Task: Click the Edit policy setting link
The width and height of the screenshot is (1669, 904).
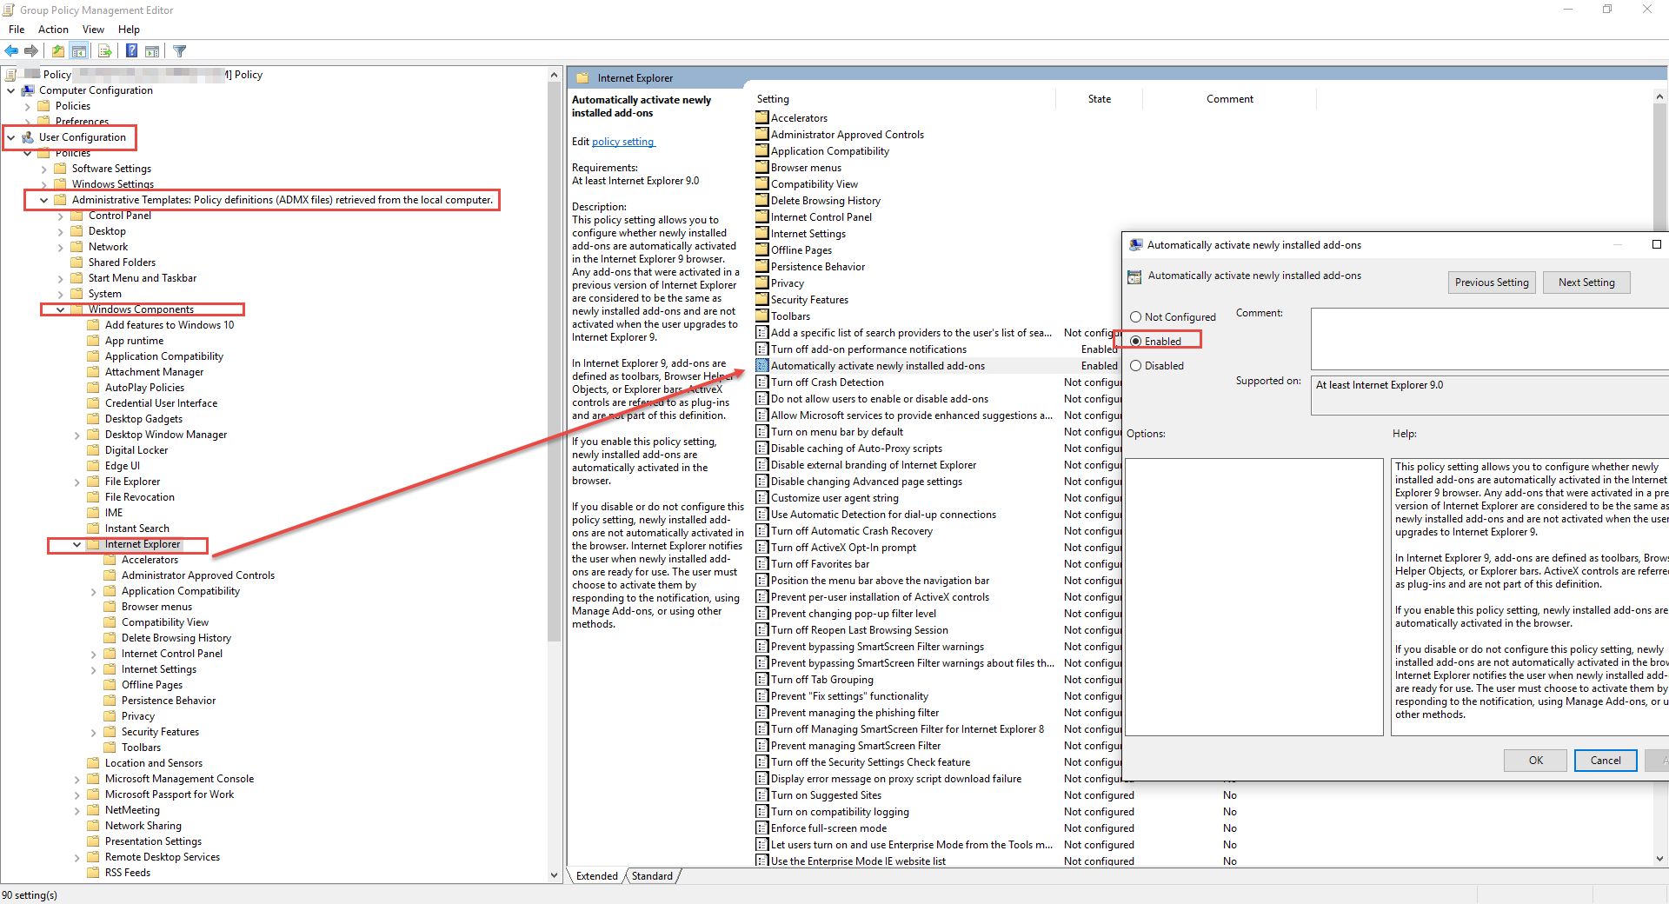Action: [x=623, y=141]
